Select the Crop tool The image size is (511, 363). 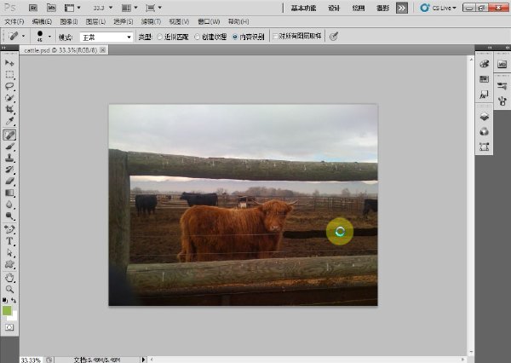coord(9,109)
